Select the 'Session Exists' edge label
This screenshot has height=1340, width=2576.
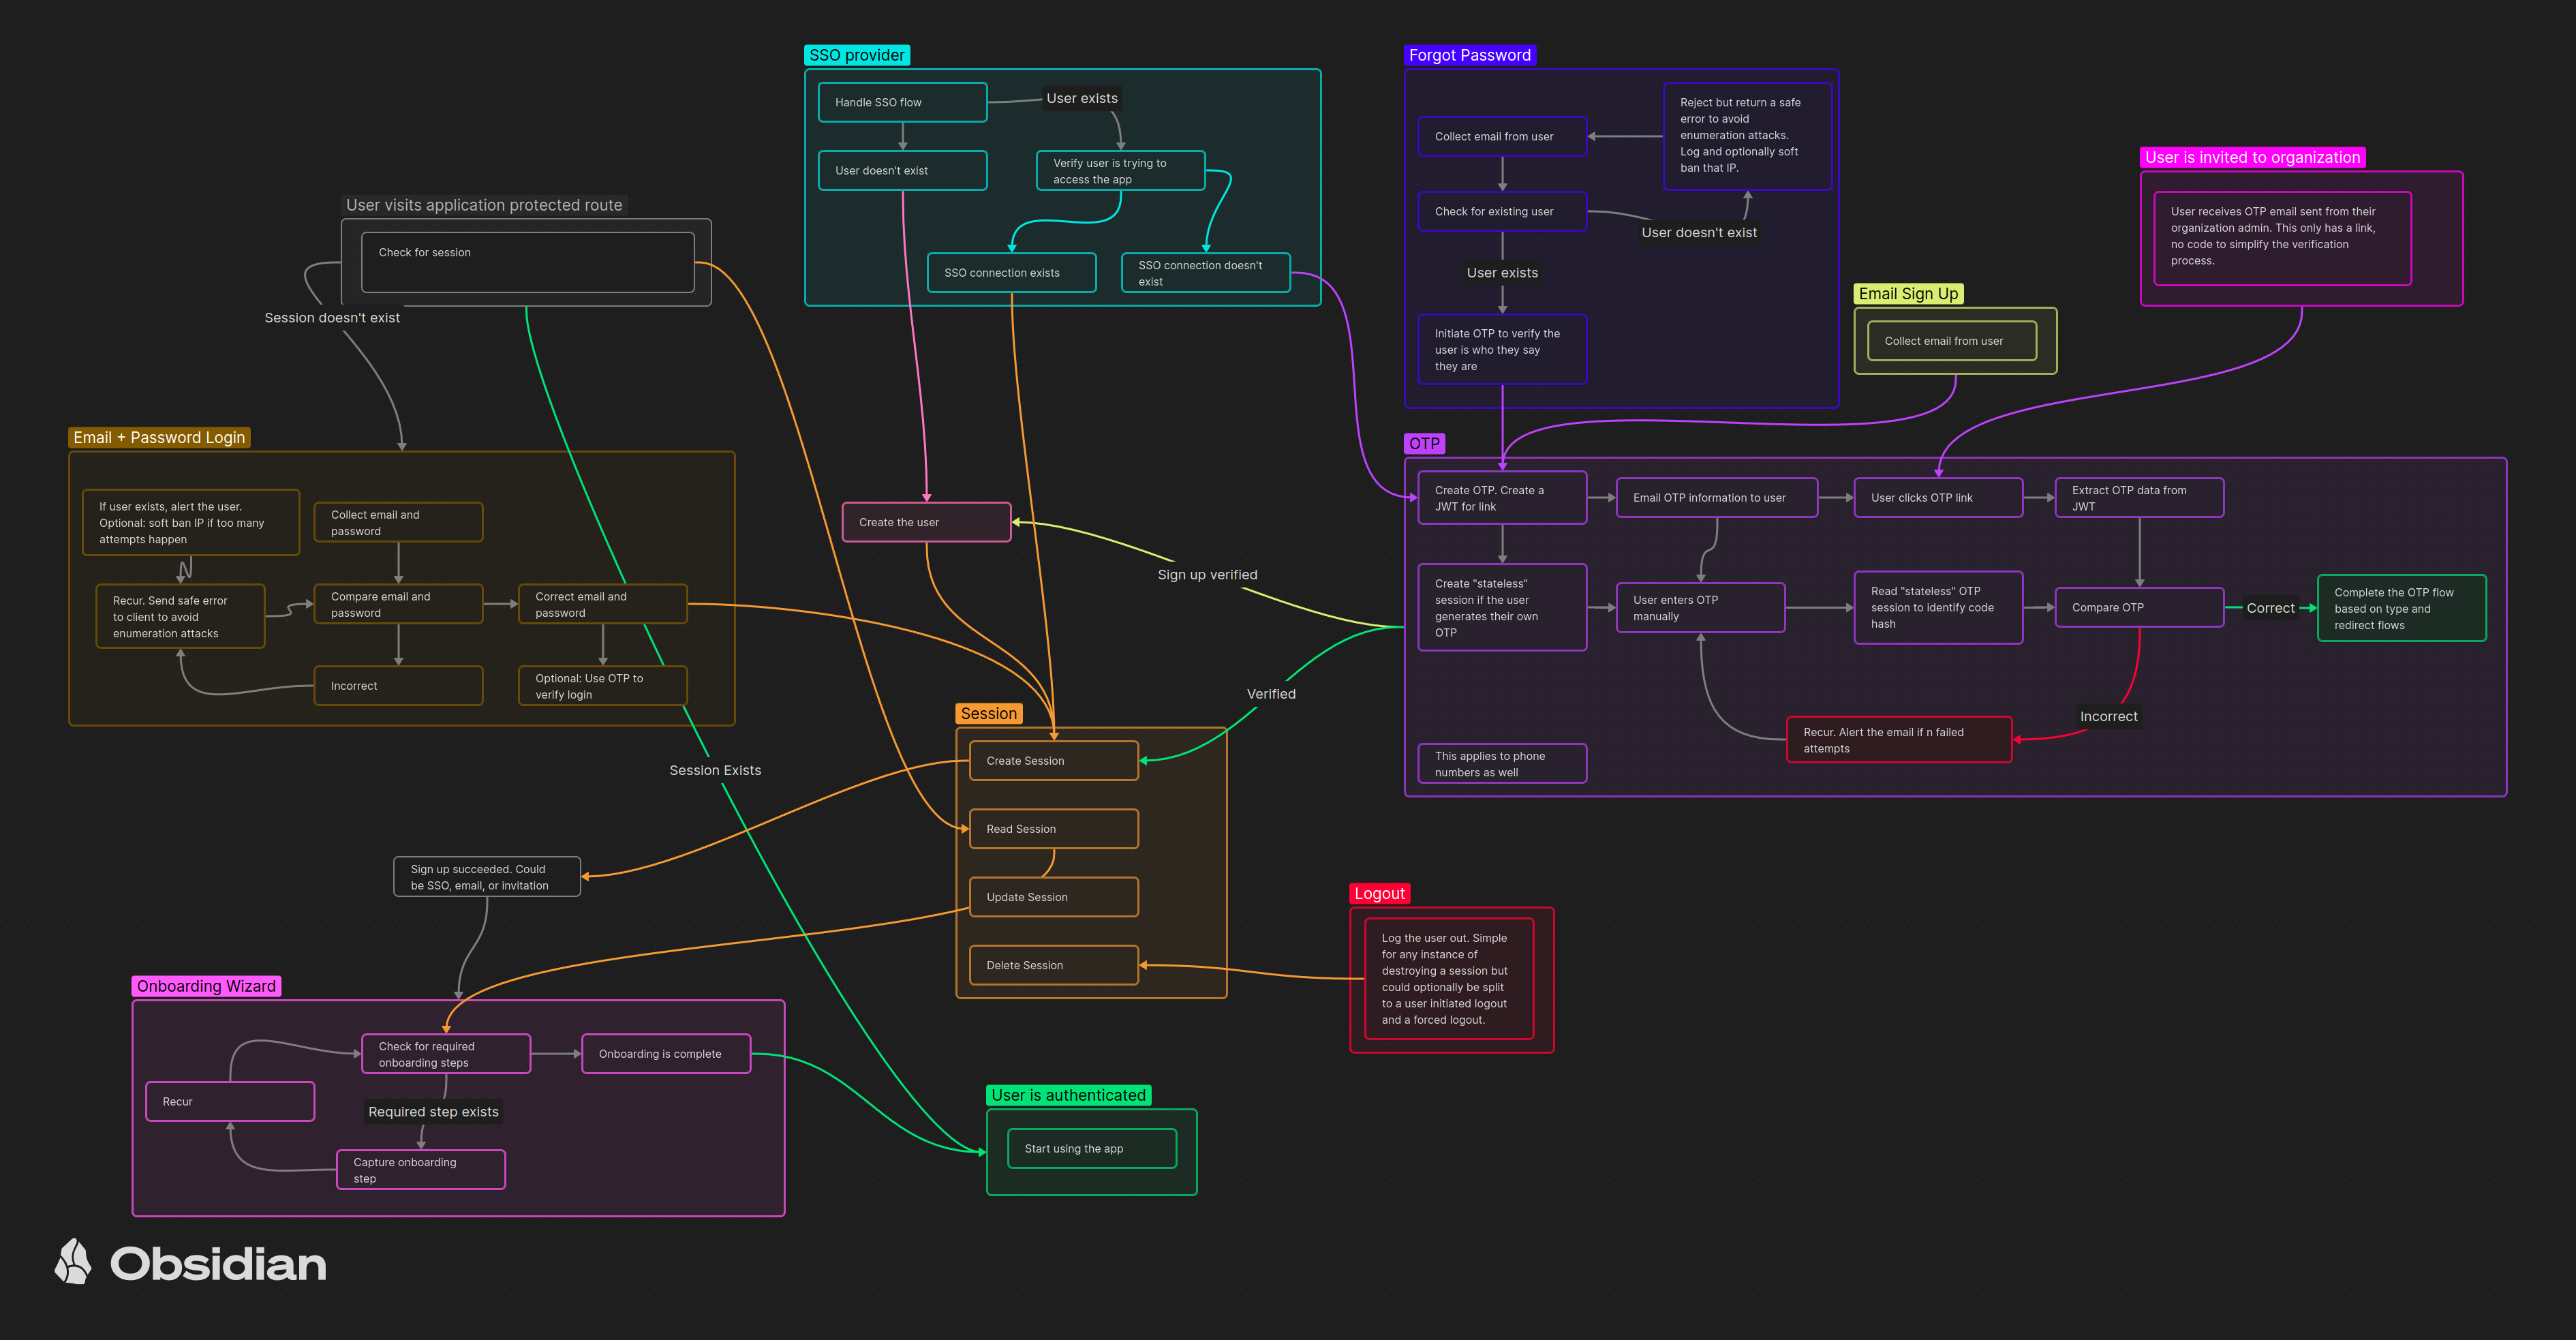[x=715, y=769]
